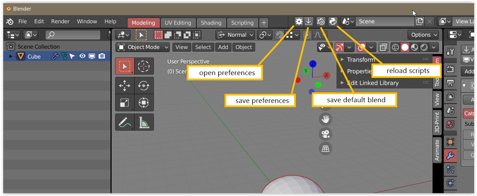477x196 pixels.
Task: Switch to UV Editing workspace tab
Action: coord(178,23)
